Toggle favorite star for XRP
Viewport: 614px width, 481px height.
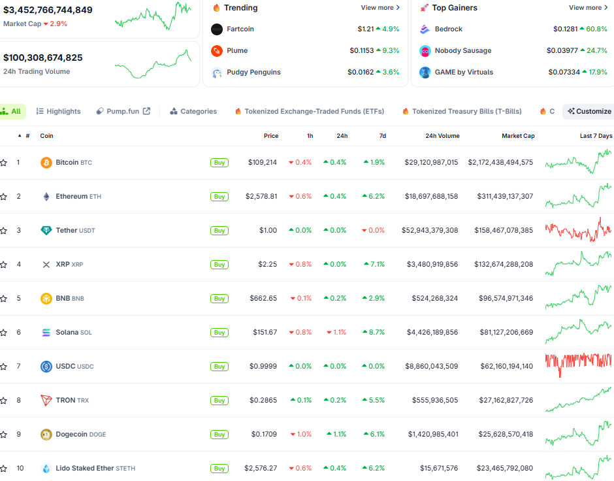4,265
